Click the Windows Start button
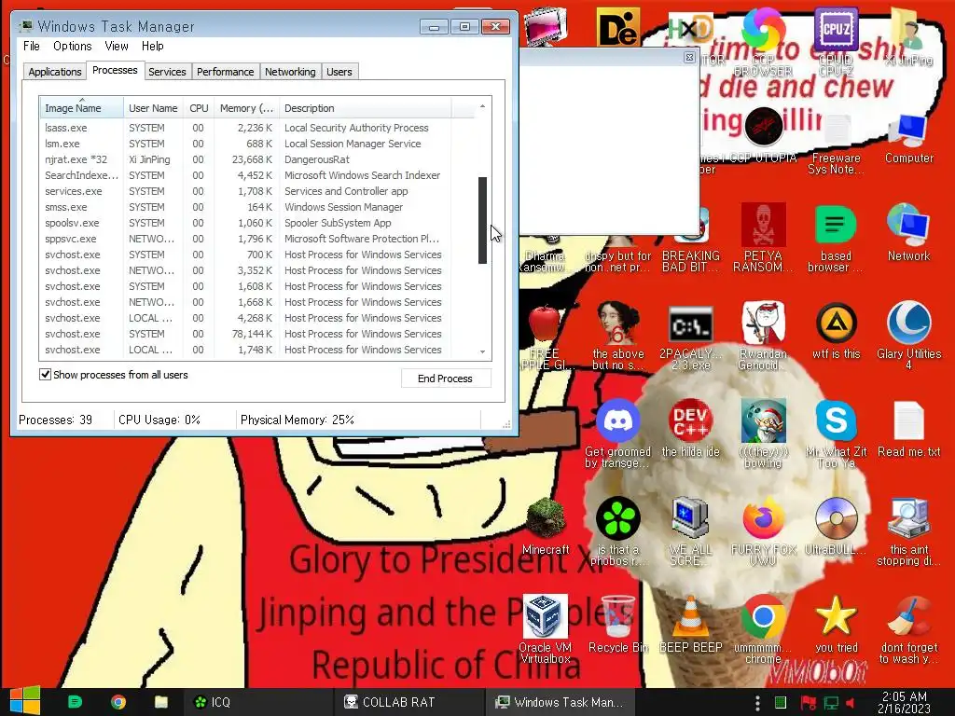This screenshot has height=716, width=955. 25,701
